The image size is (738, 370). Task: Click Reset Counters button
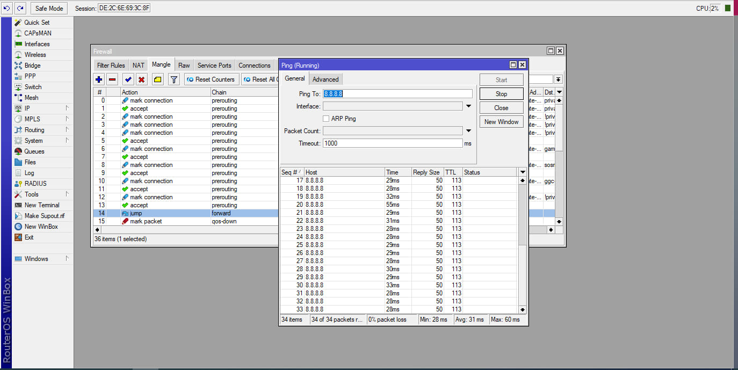click(211, 79)
